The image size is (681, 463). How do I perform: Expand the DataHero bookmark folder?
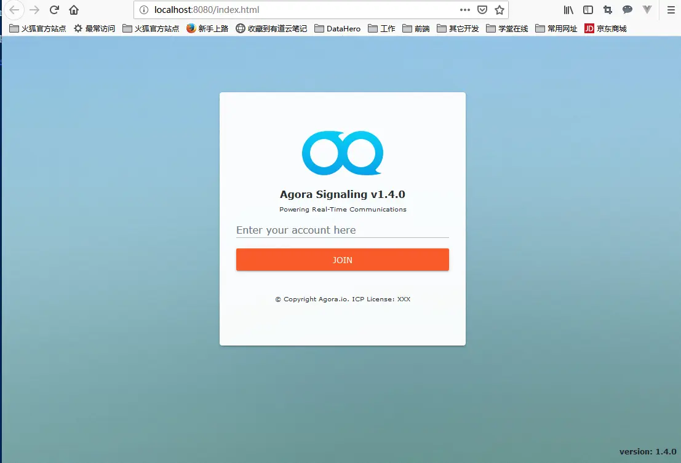(x=338, y=29)
